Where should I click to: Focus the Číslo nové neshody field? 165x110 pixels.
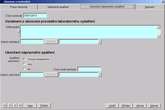[89, 69]
